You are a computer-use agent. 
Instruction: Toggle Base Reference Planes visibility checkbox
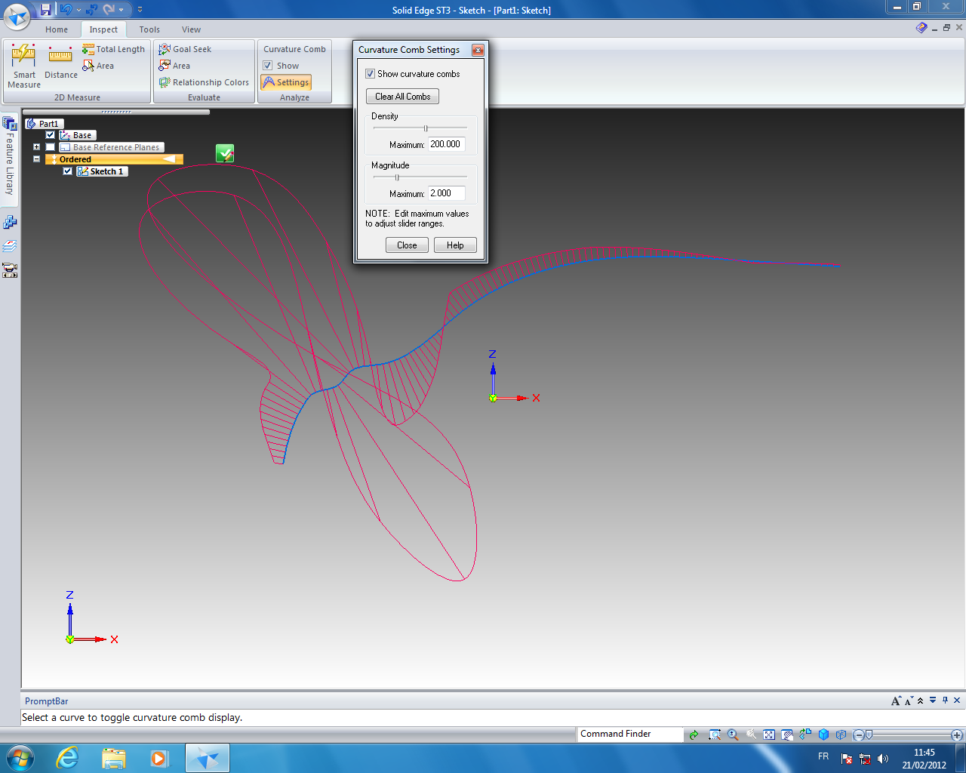click(51, 147)
